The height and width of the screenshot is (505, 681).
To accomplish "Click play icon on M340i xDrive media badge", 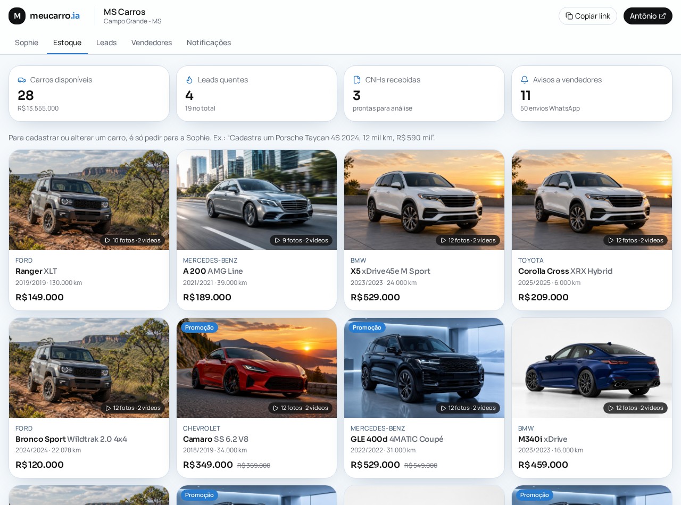I will pos(611,408).
